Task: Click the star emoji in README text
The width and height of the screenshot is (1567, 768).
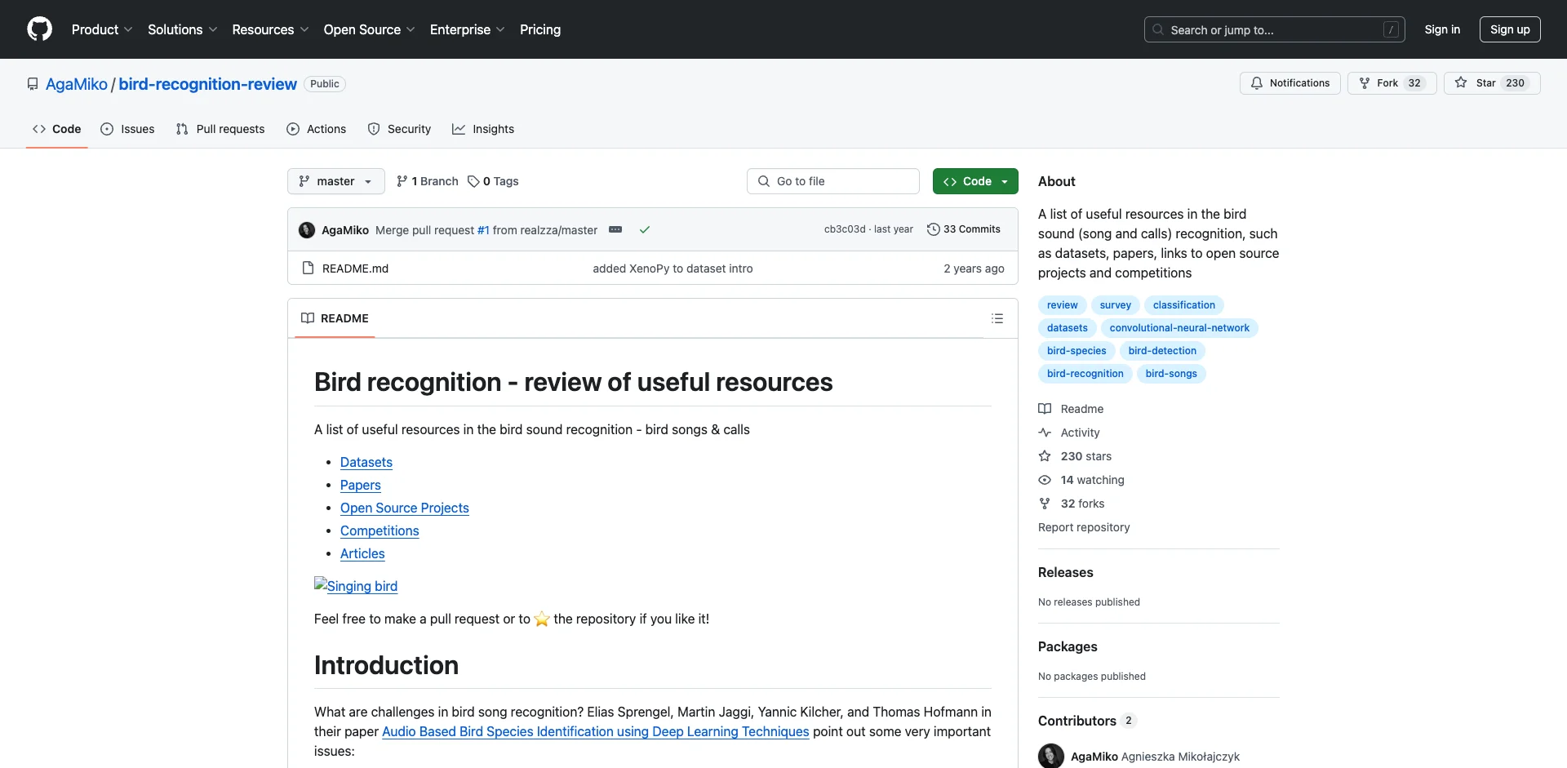Action: tap(542, 619)
